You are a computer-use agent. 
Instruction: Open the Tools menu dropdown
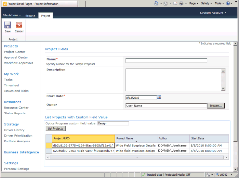coord(219,3)
